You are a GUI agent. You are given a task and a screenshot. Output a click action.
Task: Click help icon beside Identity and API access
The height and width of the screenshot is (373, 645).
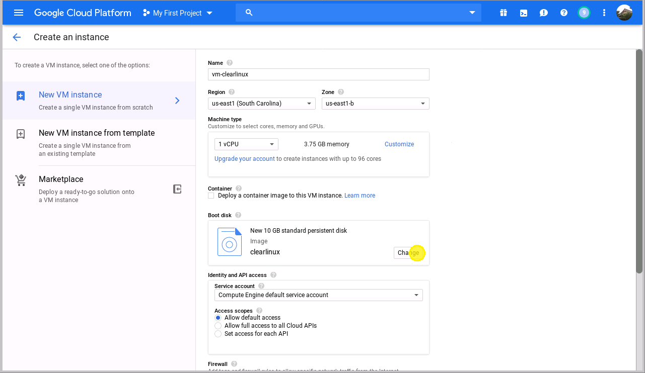pos(273,275)
